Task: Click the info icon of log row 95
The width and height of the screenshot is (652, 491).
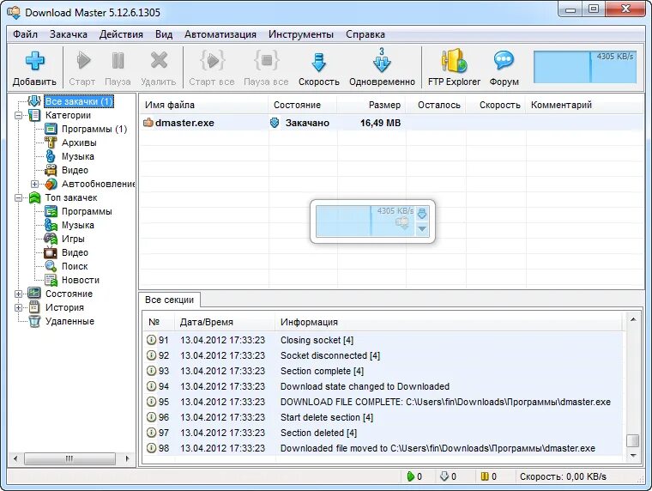Action: [x=151, y=402]
